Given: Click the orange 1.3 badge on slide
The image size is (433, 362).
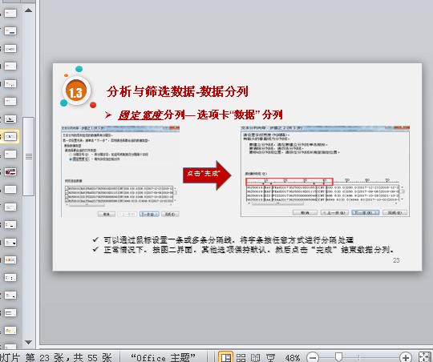Looking at the screenshot, I should (x=76, y=91).
